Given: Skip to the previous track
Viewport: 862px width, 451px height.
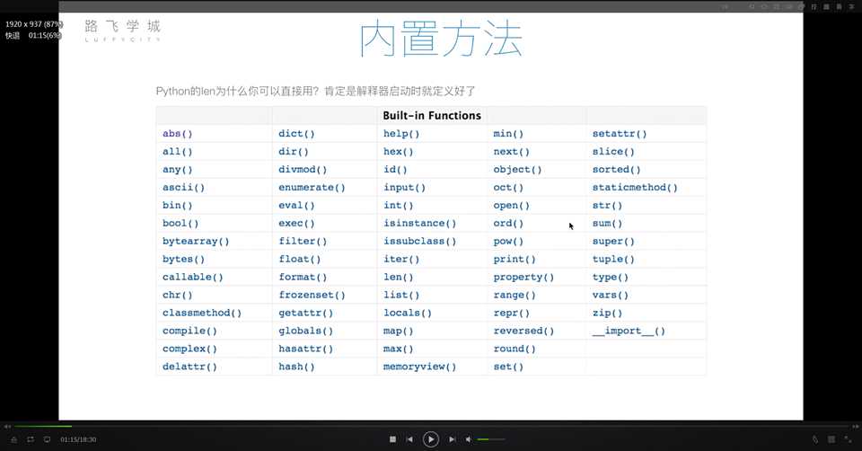Looking at the screenshot, I should [409, 439].
